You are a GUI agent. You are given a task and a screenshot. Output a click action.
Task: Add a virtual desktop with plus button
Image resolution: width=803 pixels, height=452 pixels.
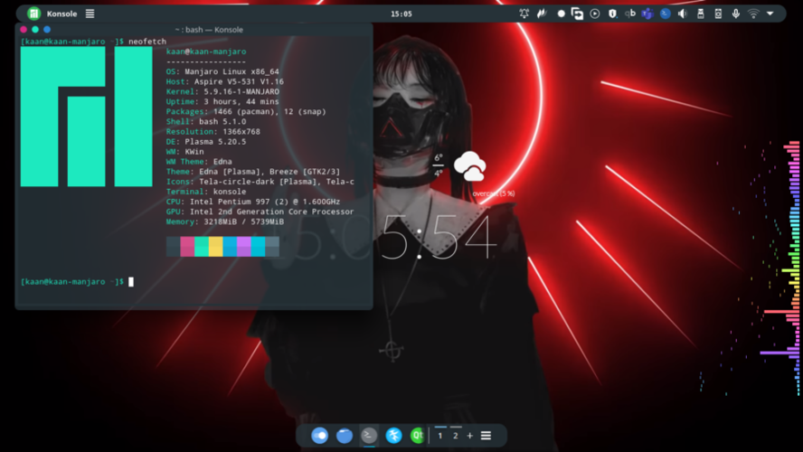469,436
